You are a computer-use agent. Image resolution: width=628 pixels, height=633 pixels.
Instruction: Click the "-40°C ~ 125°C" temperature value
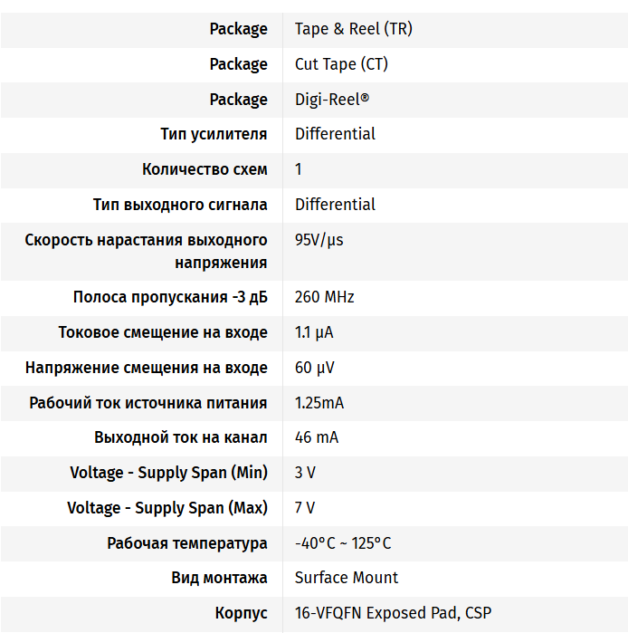pyautogui.click(x=343, y=543)
